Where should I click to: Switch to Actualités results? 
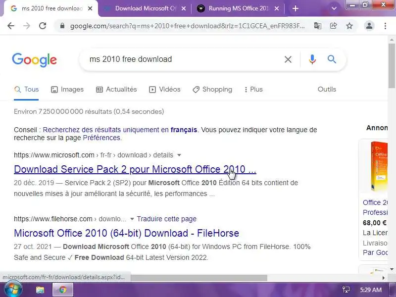click(x=116, y=90)
